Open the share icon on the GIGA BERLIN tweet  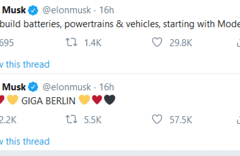pos(238,120)
